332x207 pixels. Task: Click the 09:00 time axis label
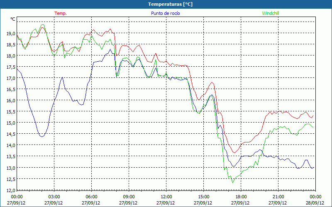[x=129, y=197]
